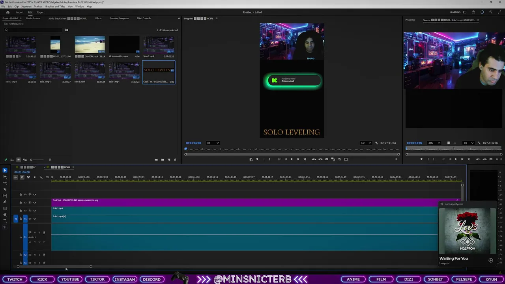The width and height of the screenshot is (505, 284).
Task: Add a marker in the timeline header
Action: point(35,177)
